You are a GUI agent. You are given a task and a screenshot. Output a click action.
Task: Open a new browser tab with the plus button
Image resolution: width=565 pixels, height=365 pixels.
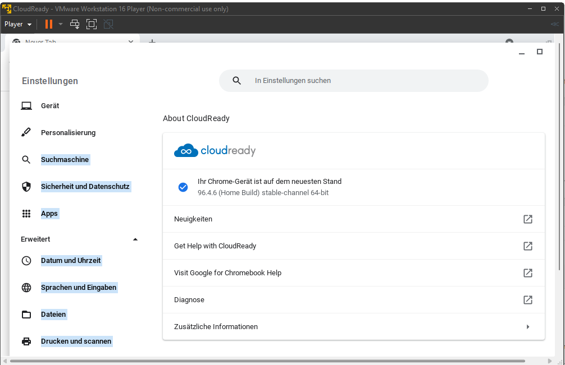click(152, 41)
